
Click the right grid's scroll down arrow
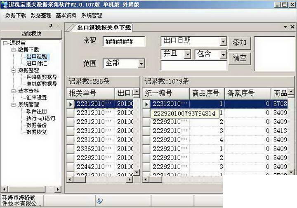[x=291, y=172]
